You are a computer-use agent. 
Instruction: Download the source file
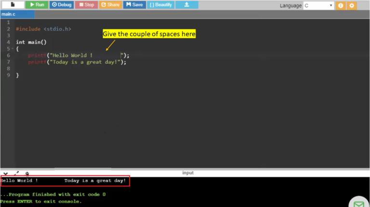186,5
